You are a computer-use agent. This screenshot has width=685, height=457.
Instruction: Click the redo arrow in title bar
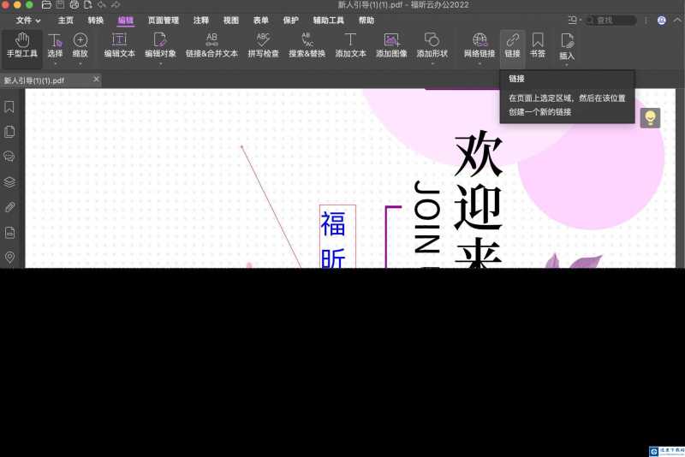coord(116,5)
